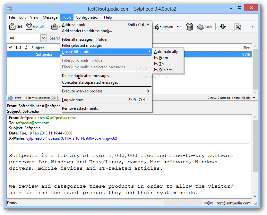Open the Forward dropdown arrow
The width and height of the screenshot is (267, 215).
[x=177, y=27]
